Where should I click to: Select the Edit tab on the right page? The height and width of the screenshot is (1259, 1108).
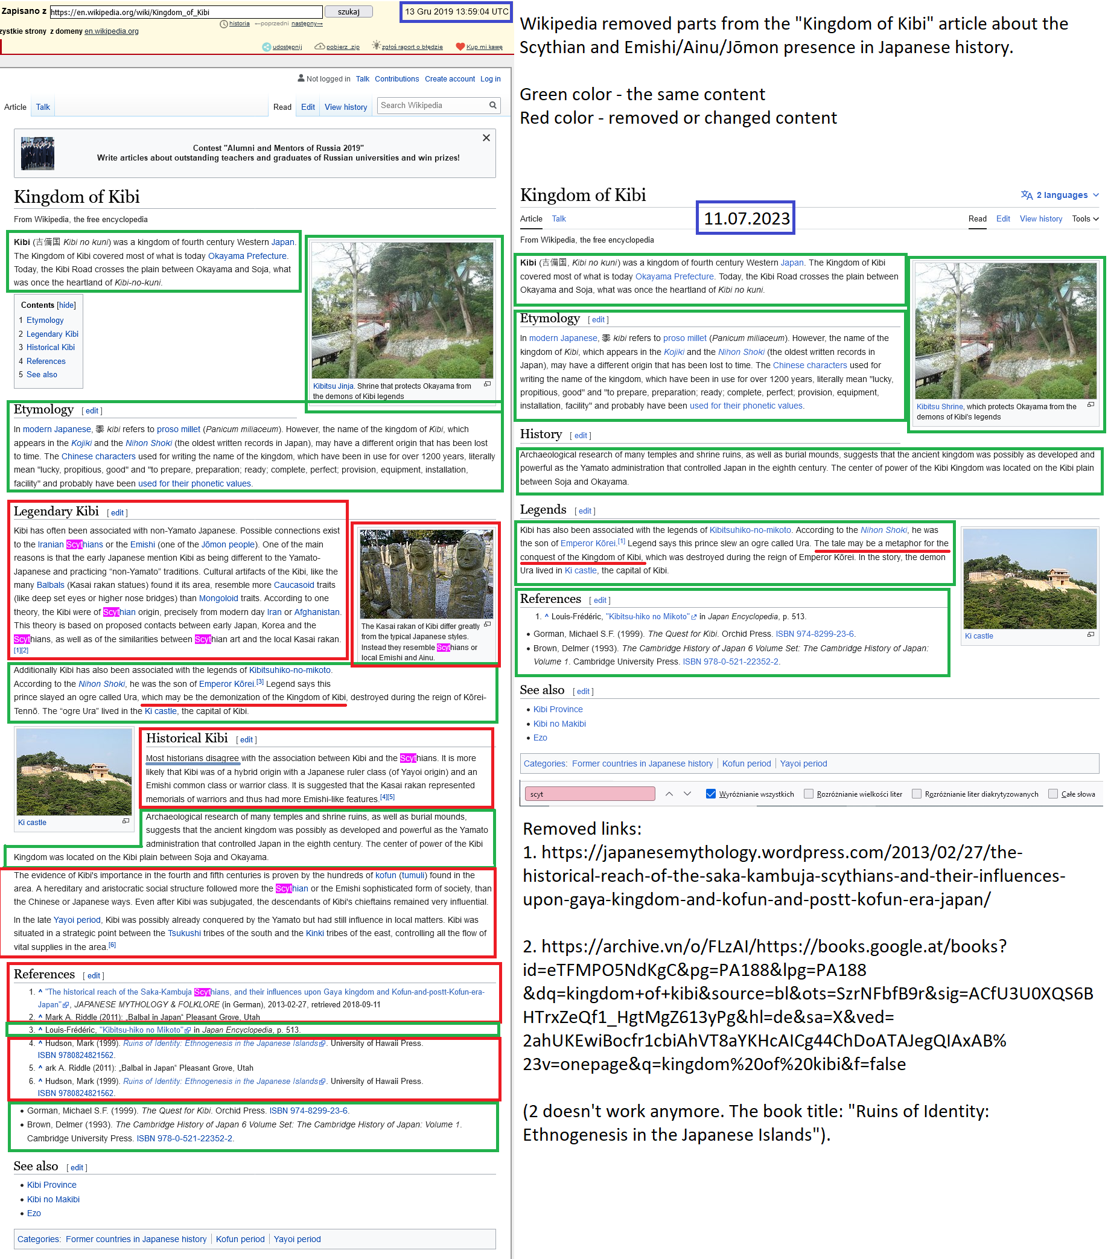click(x=1004, y=218)
